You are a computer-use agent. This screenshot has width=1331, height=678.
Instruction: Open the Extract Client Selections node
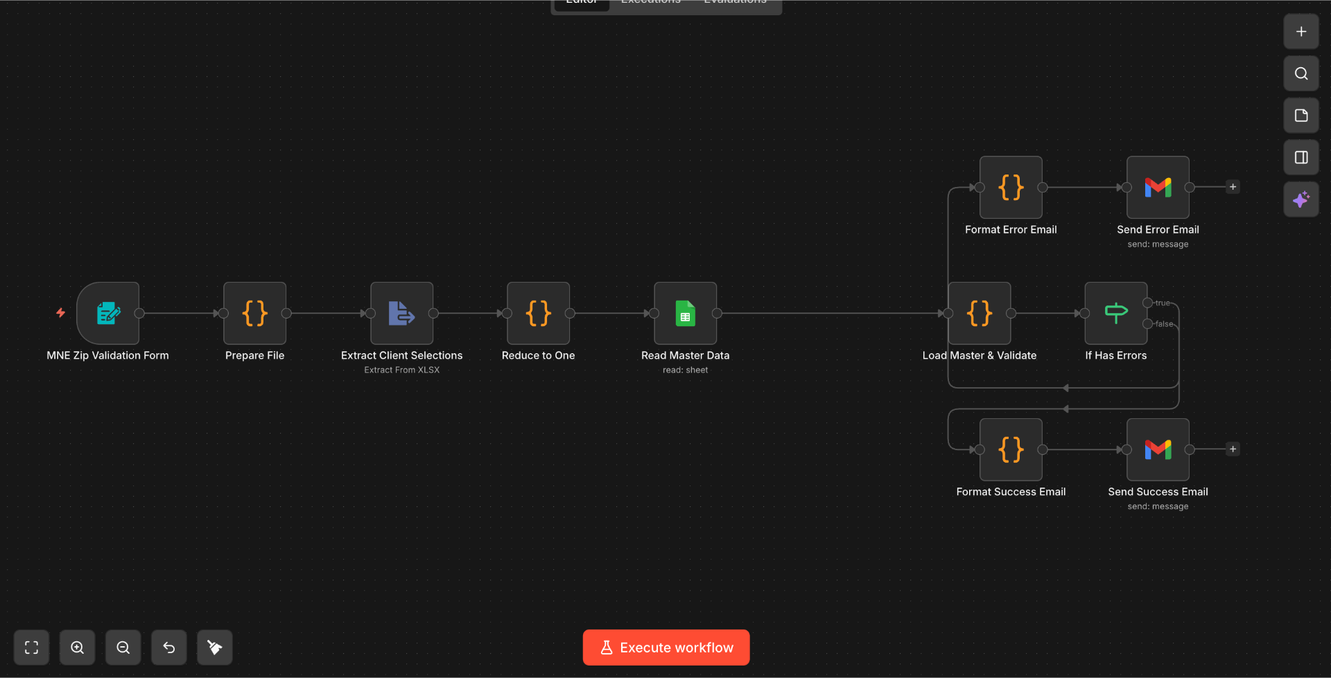(402, 313)
